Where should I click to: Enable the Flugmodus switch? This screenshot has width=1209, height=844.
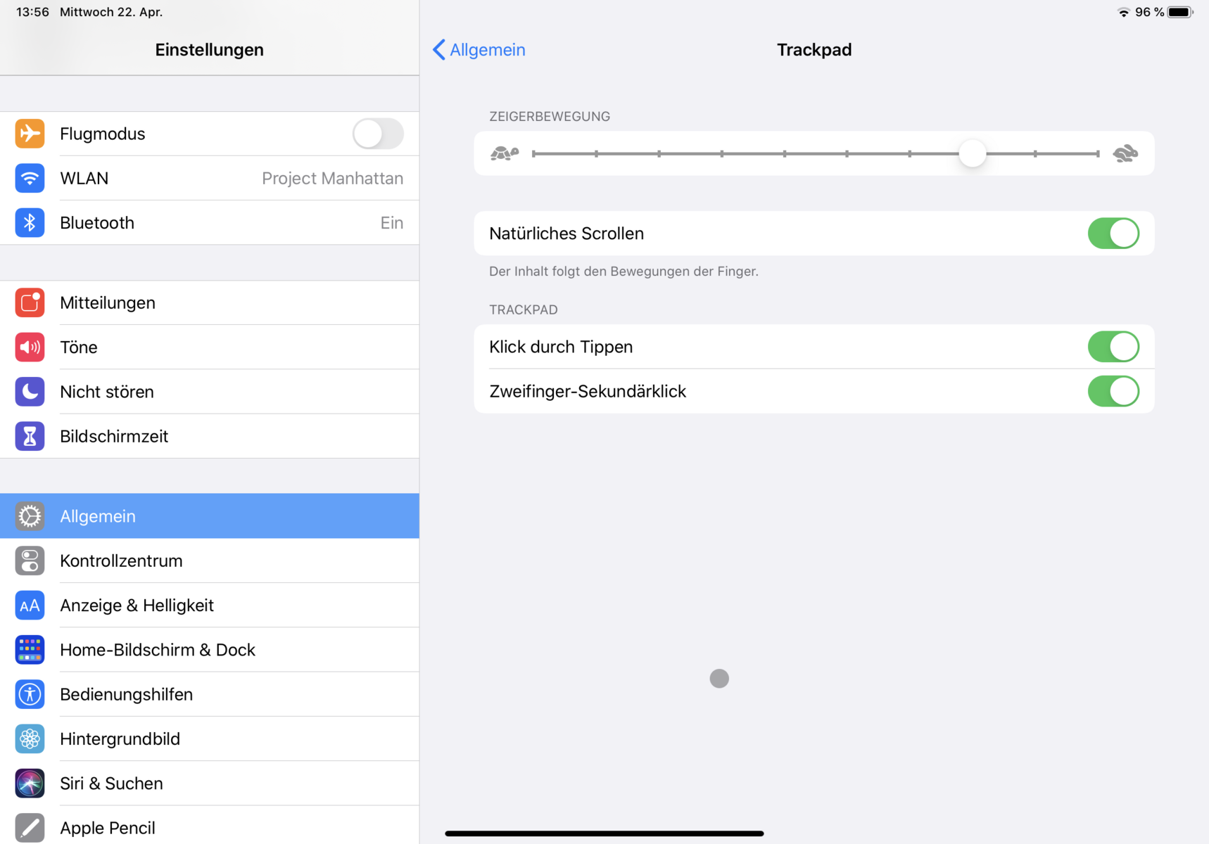pyautogui.click(x=378, y=134)
